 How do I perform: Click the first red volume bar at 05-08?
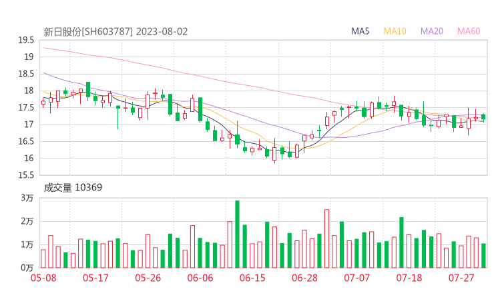coord(43,259)
